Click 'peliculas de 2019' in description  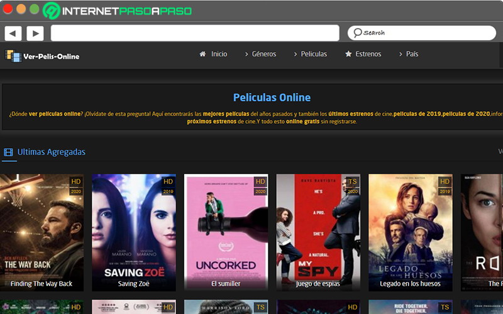(x=417, y=114)
